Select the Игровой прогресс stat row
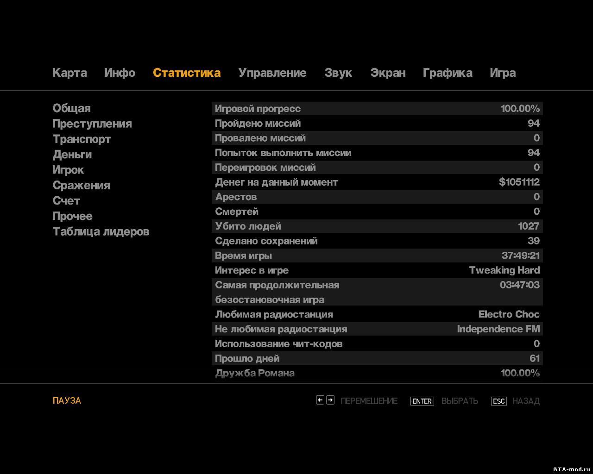The height and width of the screenshot is (474, 593). pyautogui.click(x=377, y=109)
